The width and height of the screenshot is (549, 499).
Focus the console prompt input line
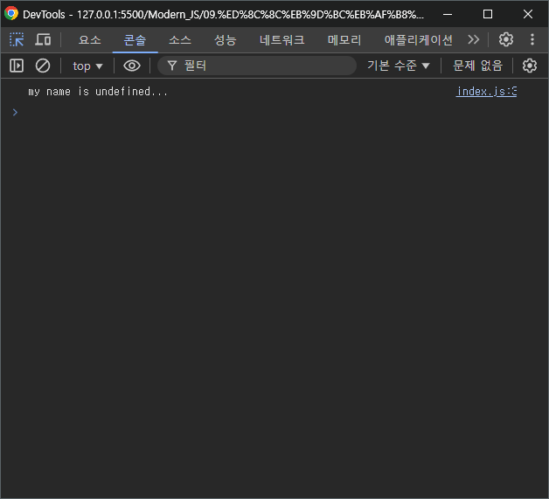point(280,113)
